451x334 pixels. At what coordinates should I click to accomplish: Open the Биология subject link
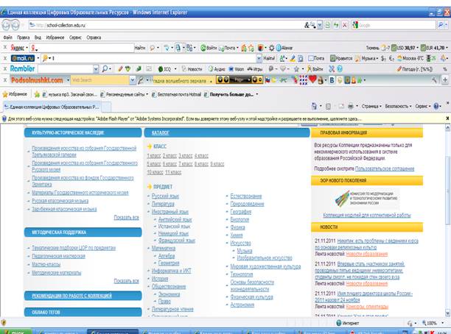coord(240,220)
